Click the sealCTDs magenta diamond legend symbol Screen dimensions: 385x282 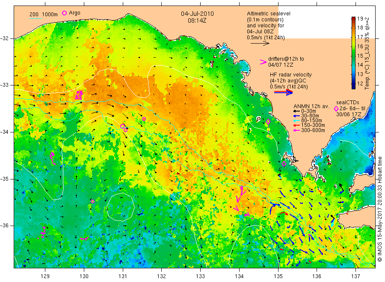336,109
